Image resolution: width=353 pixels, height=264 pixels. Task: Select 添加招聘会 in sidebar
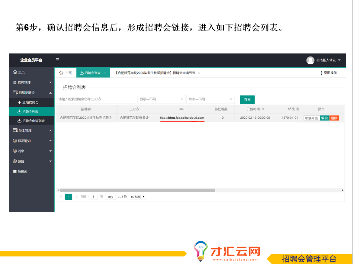30,103
